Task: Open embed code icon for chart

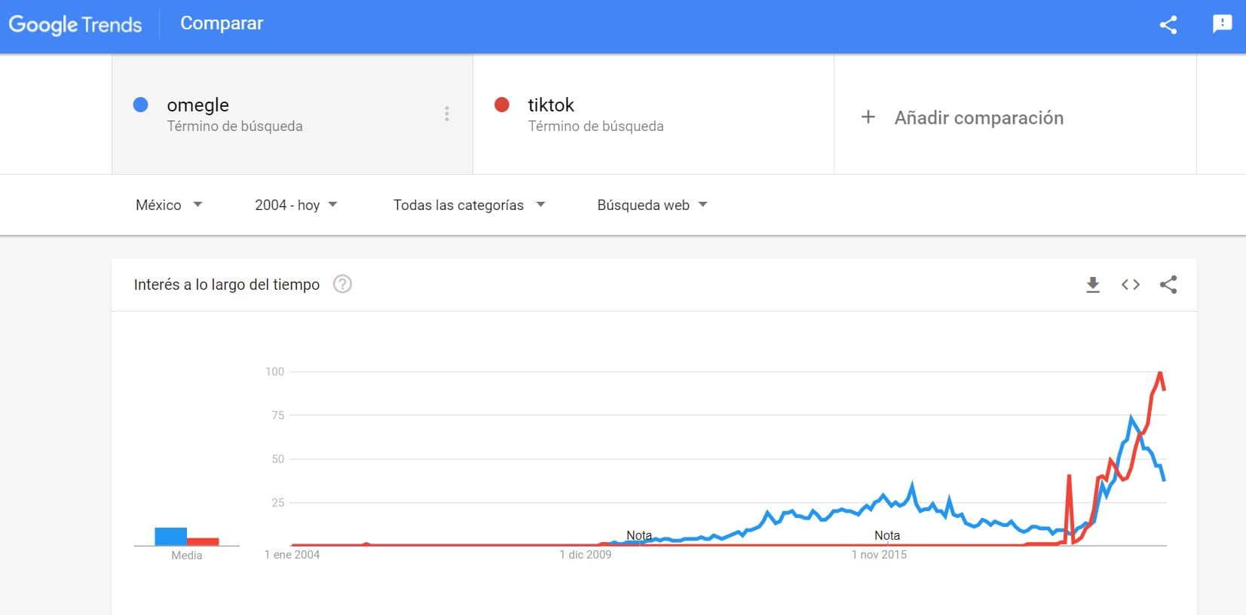Action: point(1130,285)
